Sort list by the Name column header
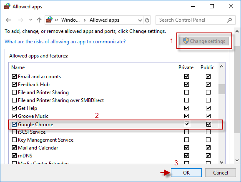 pos(18,67)
